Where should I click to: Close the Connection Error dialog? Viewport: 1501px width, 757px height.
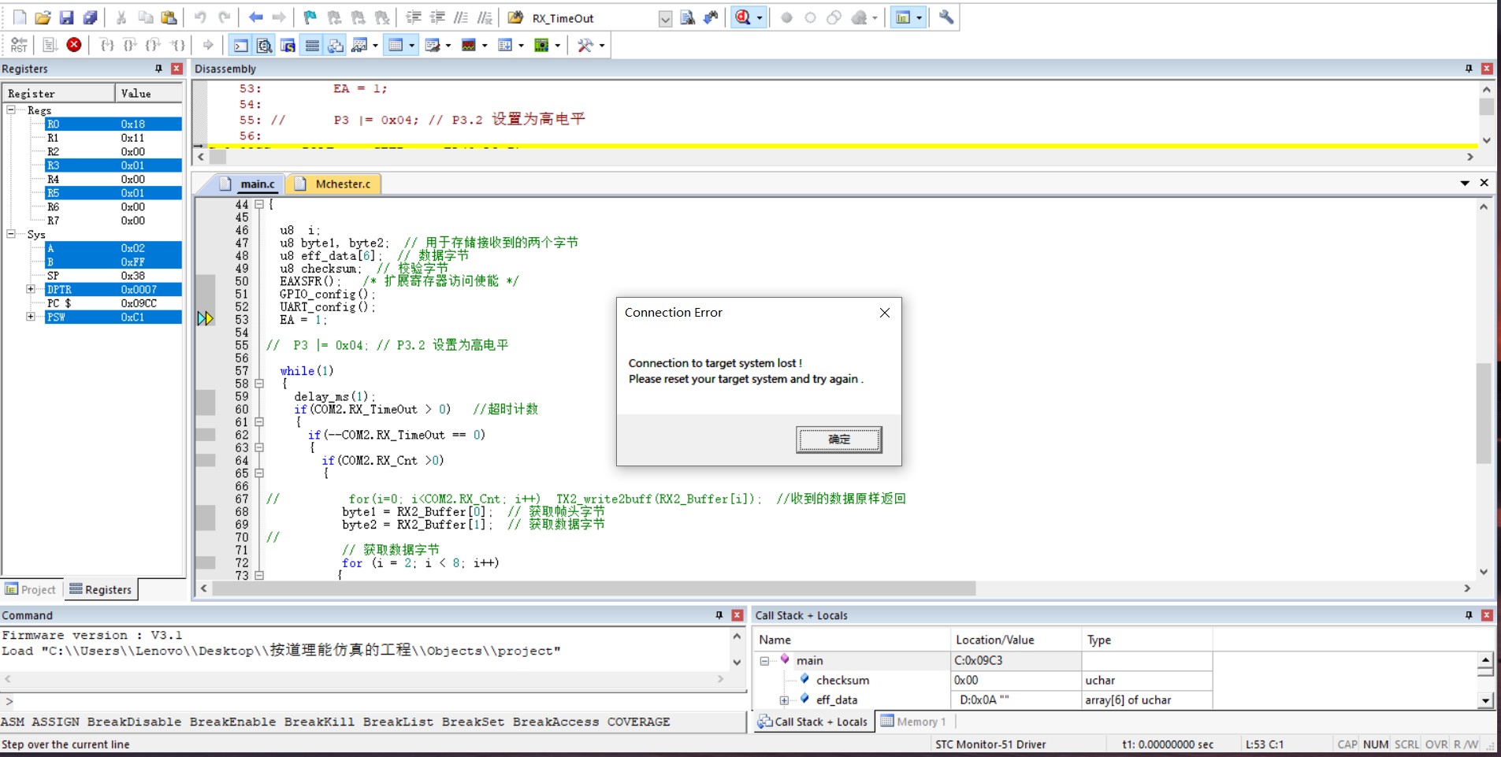[x=885, y=313]
